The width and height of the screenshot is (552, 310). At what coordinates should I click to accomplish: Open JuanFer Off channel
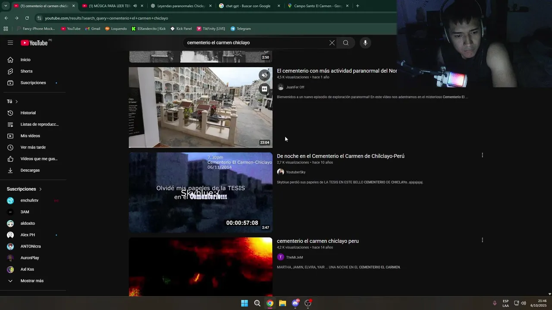[295, 87]
